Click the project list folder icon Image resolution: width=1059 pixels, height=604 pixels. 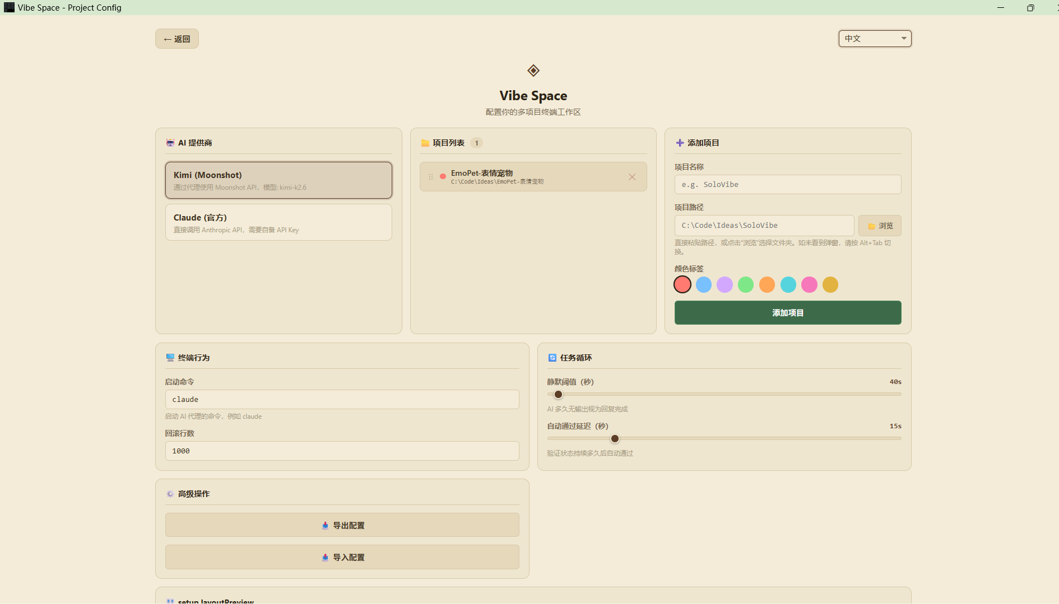[x=425, y=143]
